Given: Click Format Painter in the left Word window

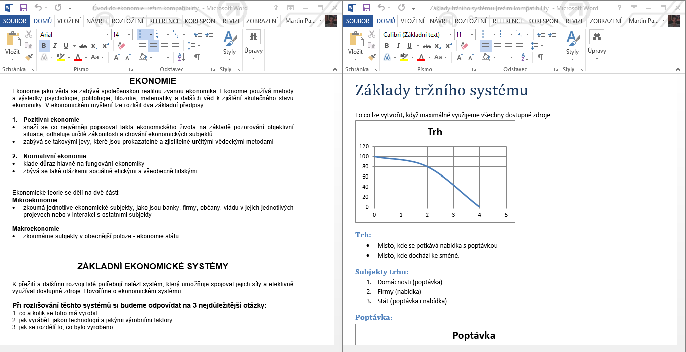Looking at the screenshot, I should [29, 57].
